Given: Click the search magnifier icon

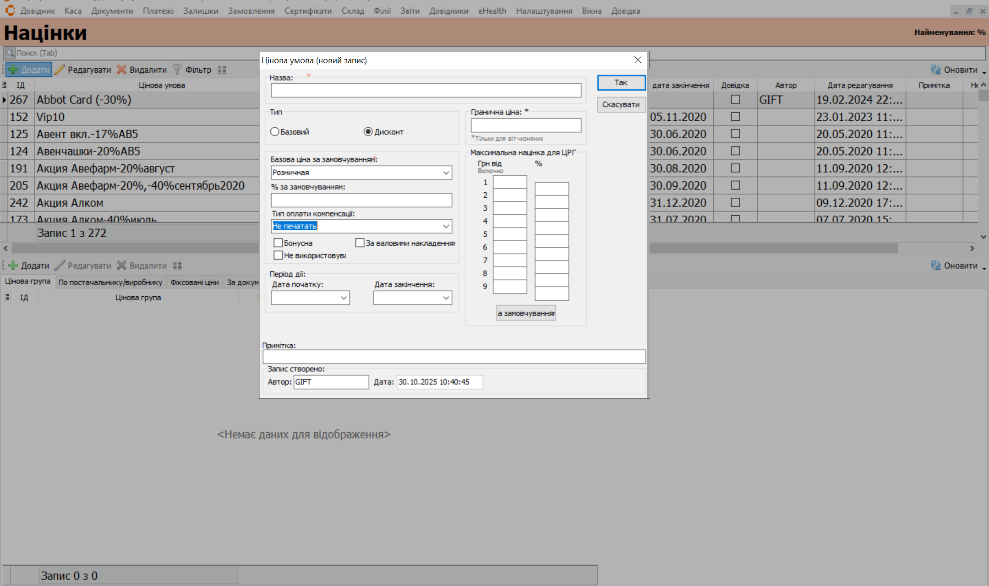Looking at the screenshot, I should (x=10, y=53).
